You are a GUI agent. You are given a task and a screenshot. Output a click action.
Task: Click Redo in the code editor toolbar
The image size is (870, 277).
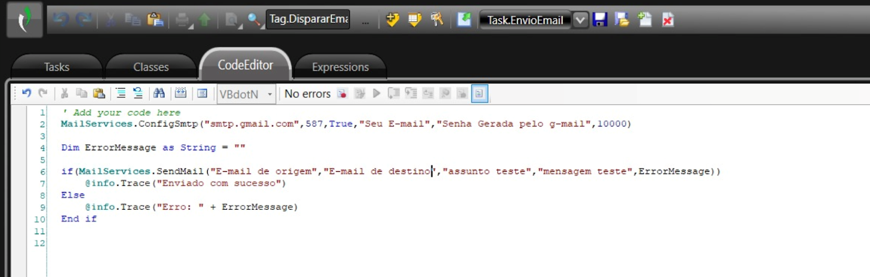(x=43, y=93)
